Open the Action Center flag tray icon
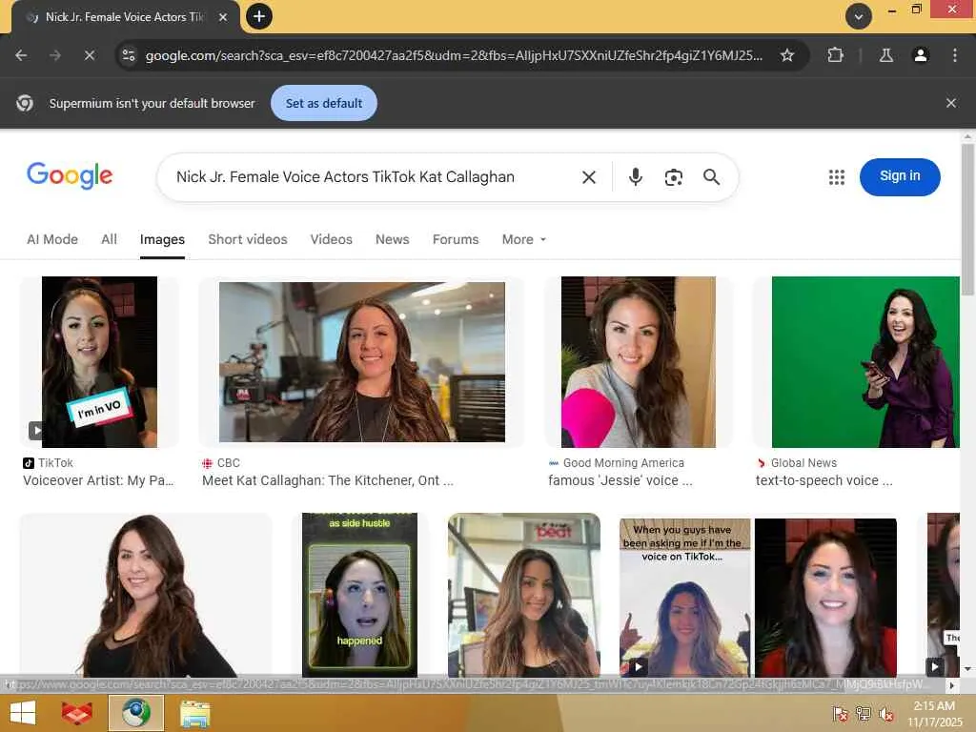Viewport: 976px width, 732px height. pos(840,713)
